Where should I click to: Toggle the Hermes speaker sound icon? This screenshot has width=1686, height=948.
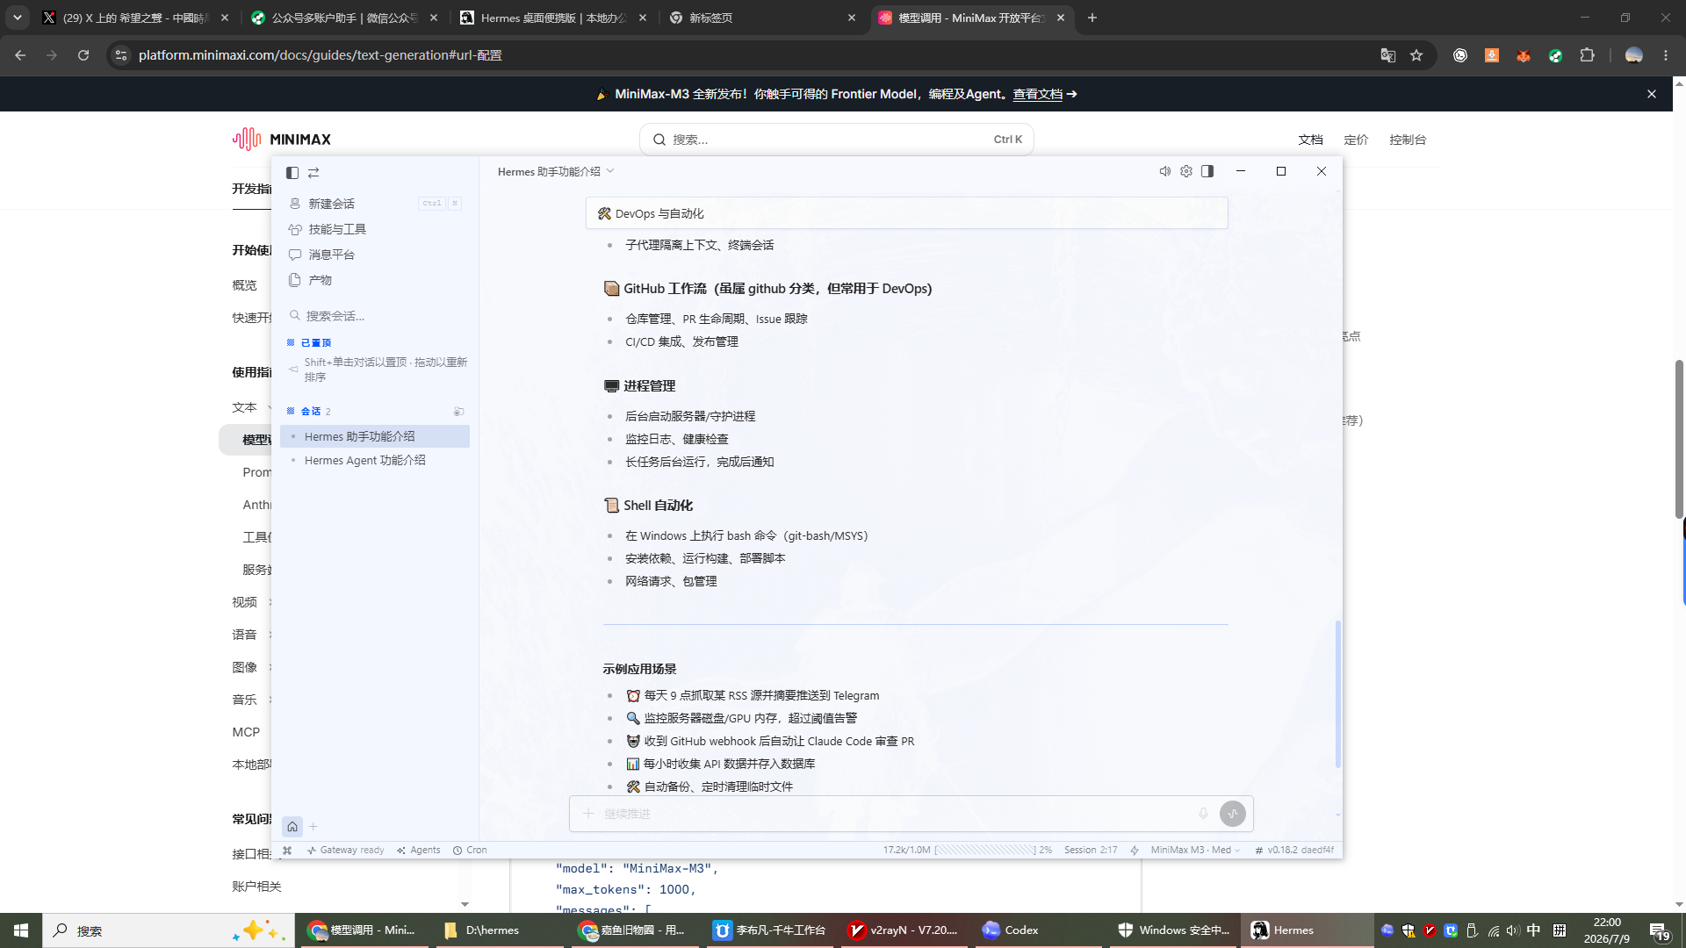[x=1165, y=171]
